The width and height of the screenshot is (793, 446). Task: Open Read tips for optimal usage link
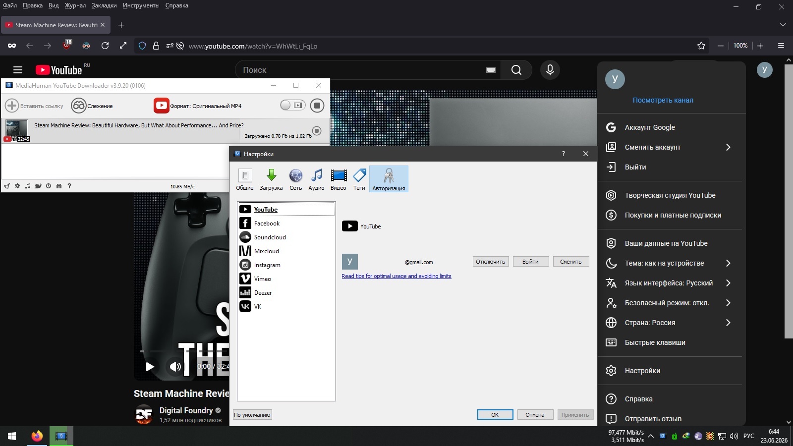pos(396,276)
